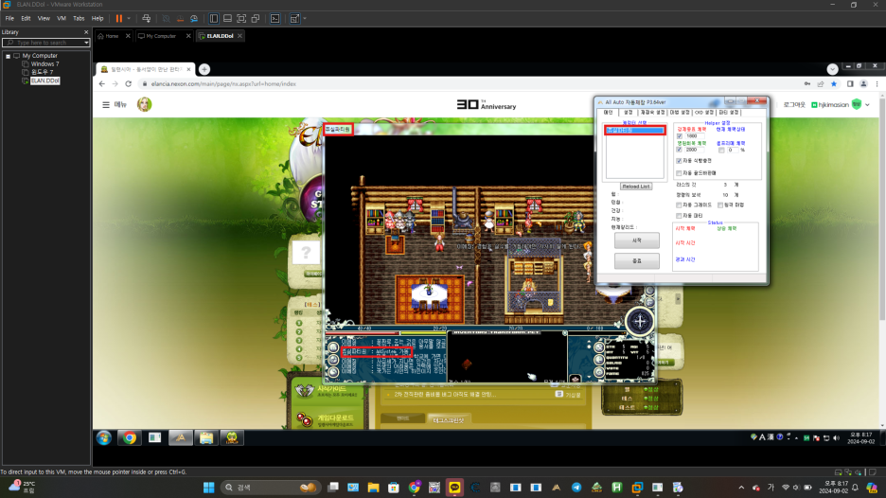Click the Chrome address bar
The image size is (886, 498).
[x=469, y=83]
